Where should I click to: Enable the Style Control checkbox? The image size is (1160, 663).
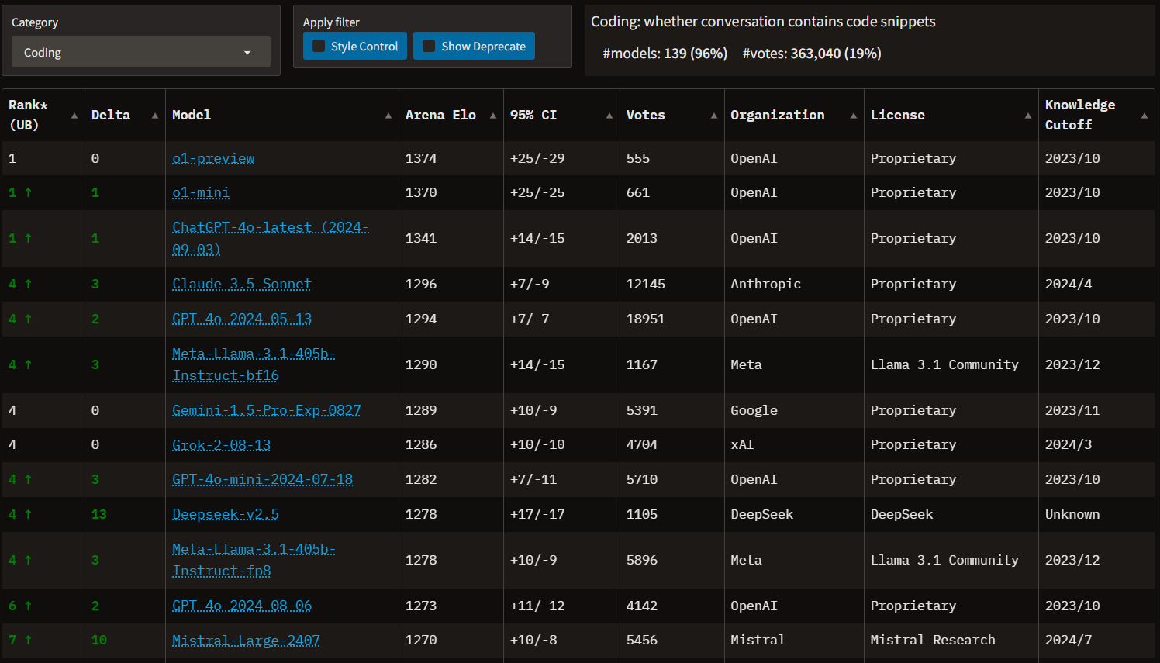[319, 47]
